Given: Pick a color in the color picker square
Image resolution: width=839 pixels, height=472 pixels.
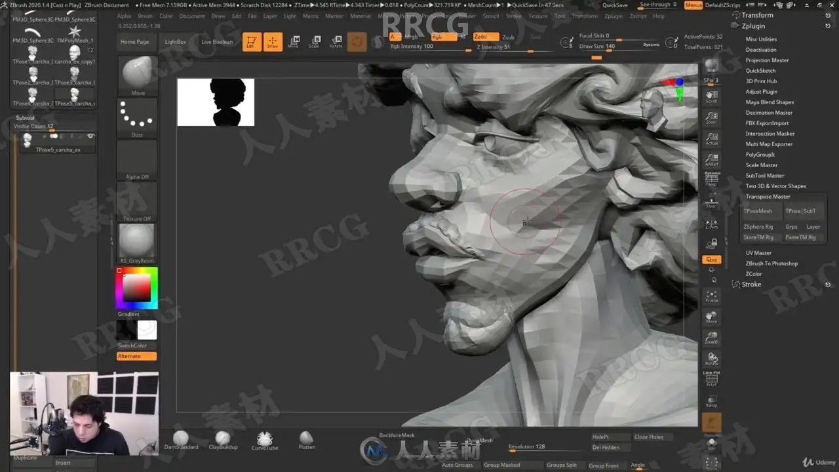Looking at the screenshot, I should [136, 287].
